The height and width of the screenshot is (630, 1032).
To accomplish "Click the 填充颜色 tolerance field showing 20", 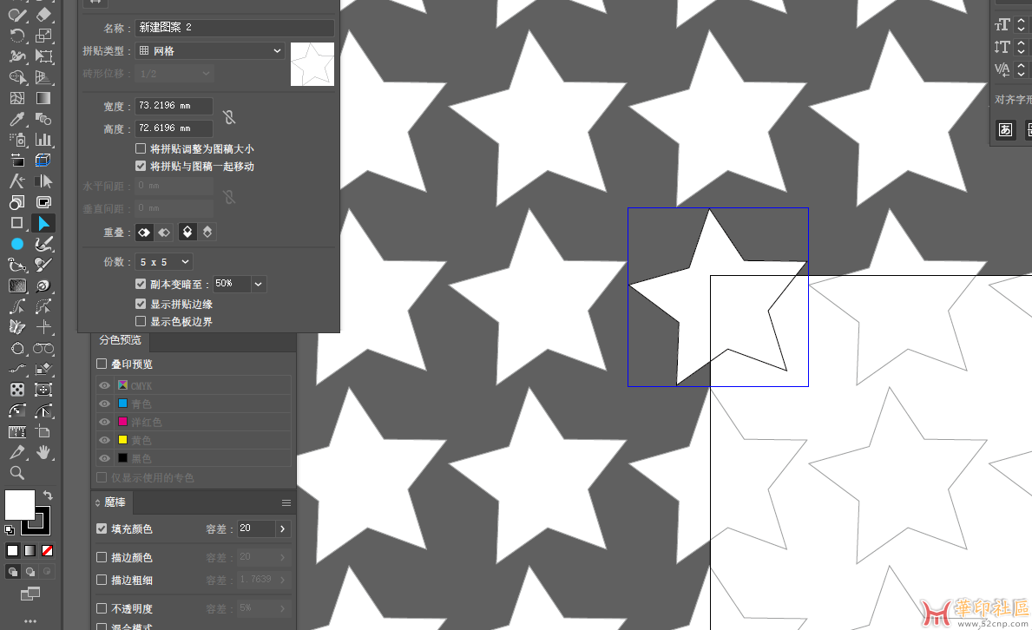I will [x=256, y=528].
